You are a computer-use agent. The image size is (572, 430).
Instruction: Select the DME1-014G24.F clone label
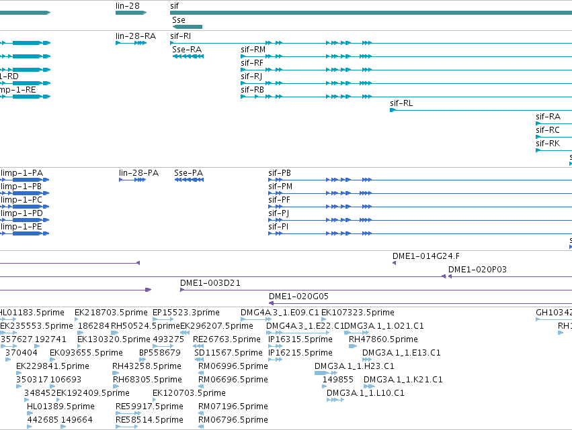425,256
